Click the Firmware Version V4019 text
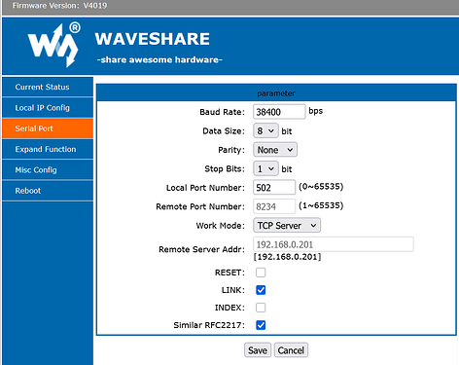This screenshot has height=365, width=459. pyautogui.click(x=59, y=6)
